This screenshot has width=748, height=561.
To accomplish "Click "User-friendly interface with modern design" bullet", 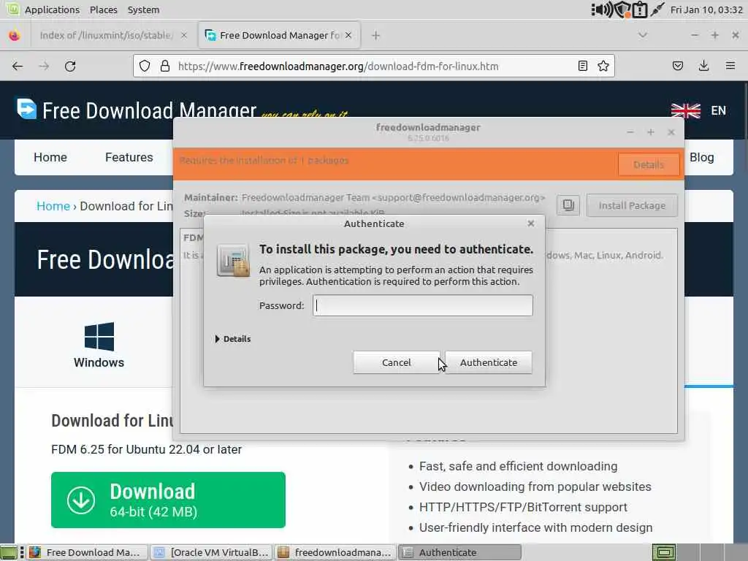I will pyautogui.click(x=535, y=527).
